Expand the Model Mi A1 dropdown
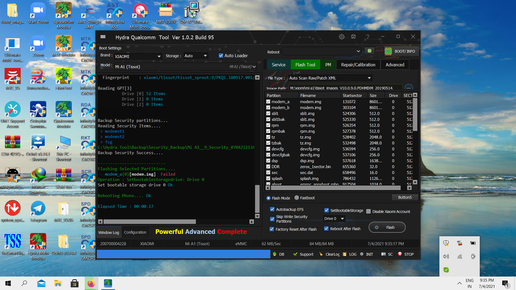 [x=254, y=67]
